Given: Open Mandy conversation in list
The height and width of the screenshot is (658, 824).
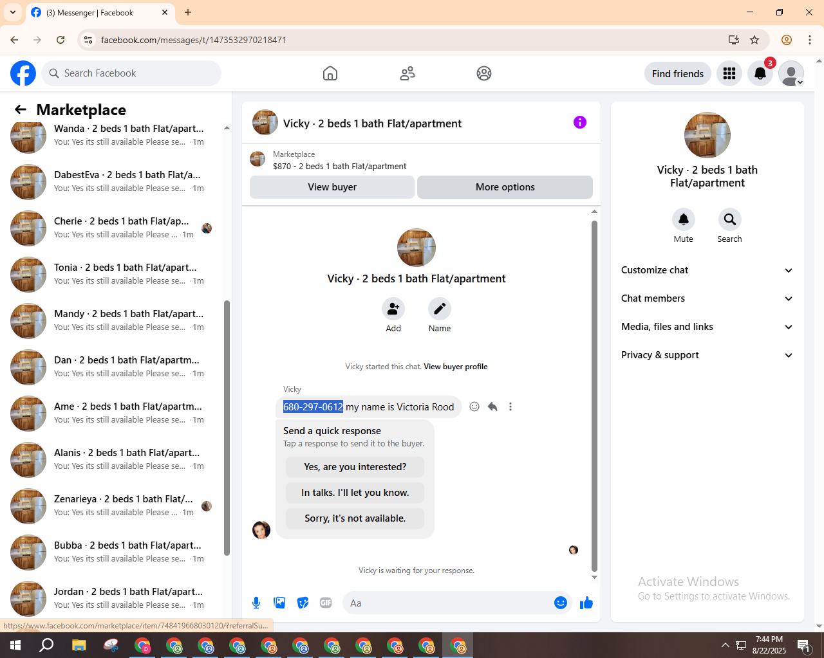Looking at the screenshot, I should click(113, 320).
